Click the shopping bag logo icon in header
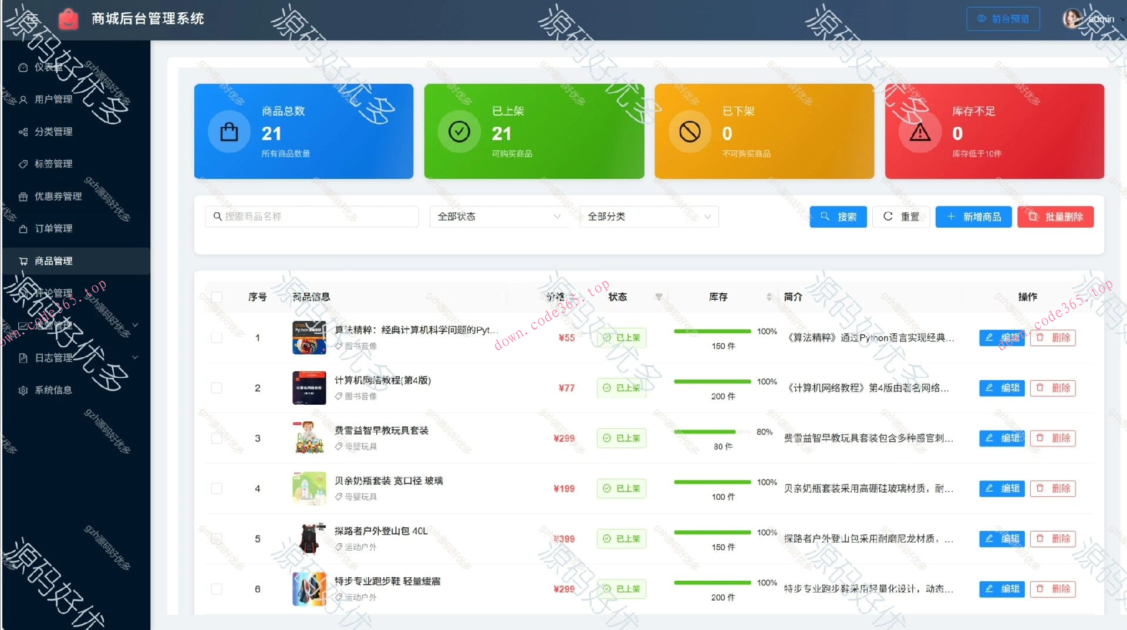Image resolution: width=1127 pixels, height=630 pixels. (69, 18)
